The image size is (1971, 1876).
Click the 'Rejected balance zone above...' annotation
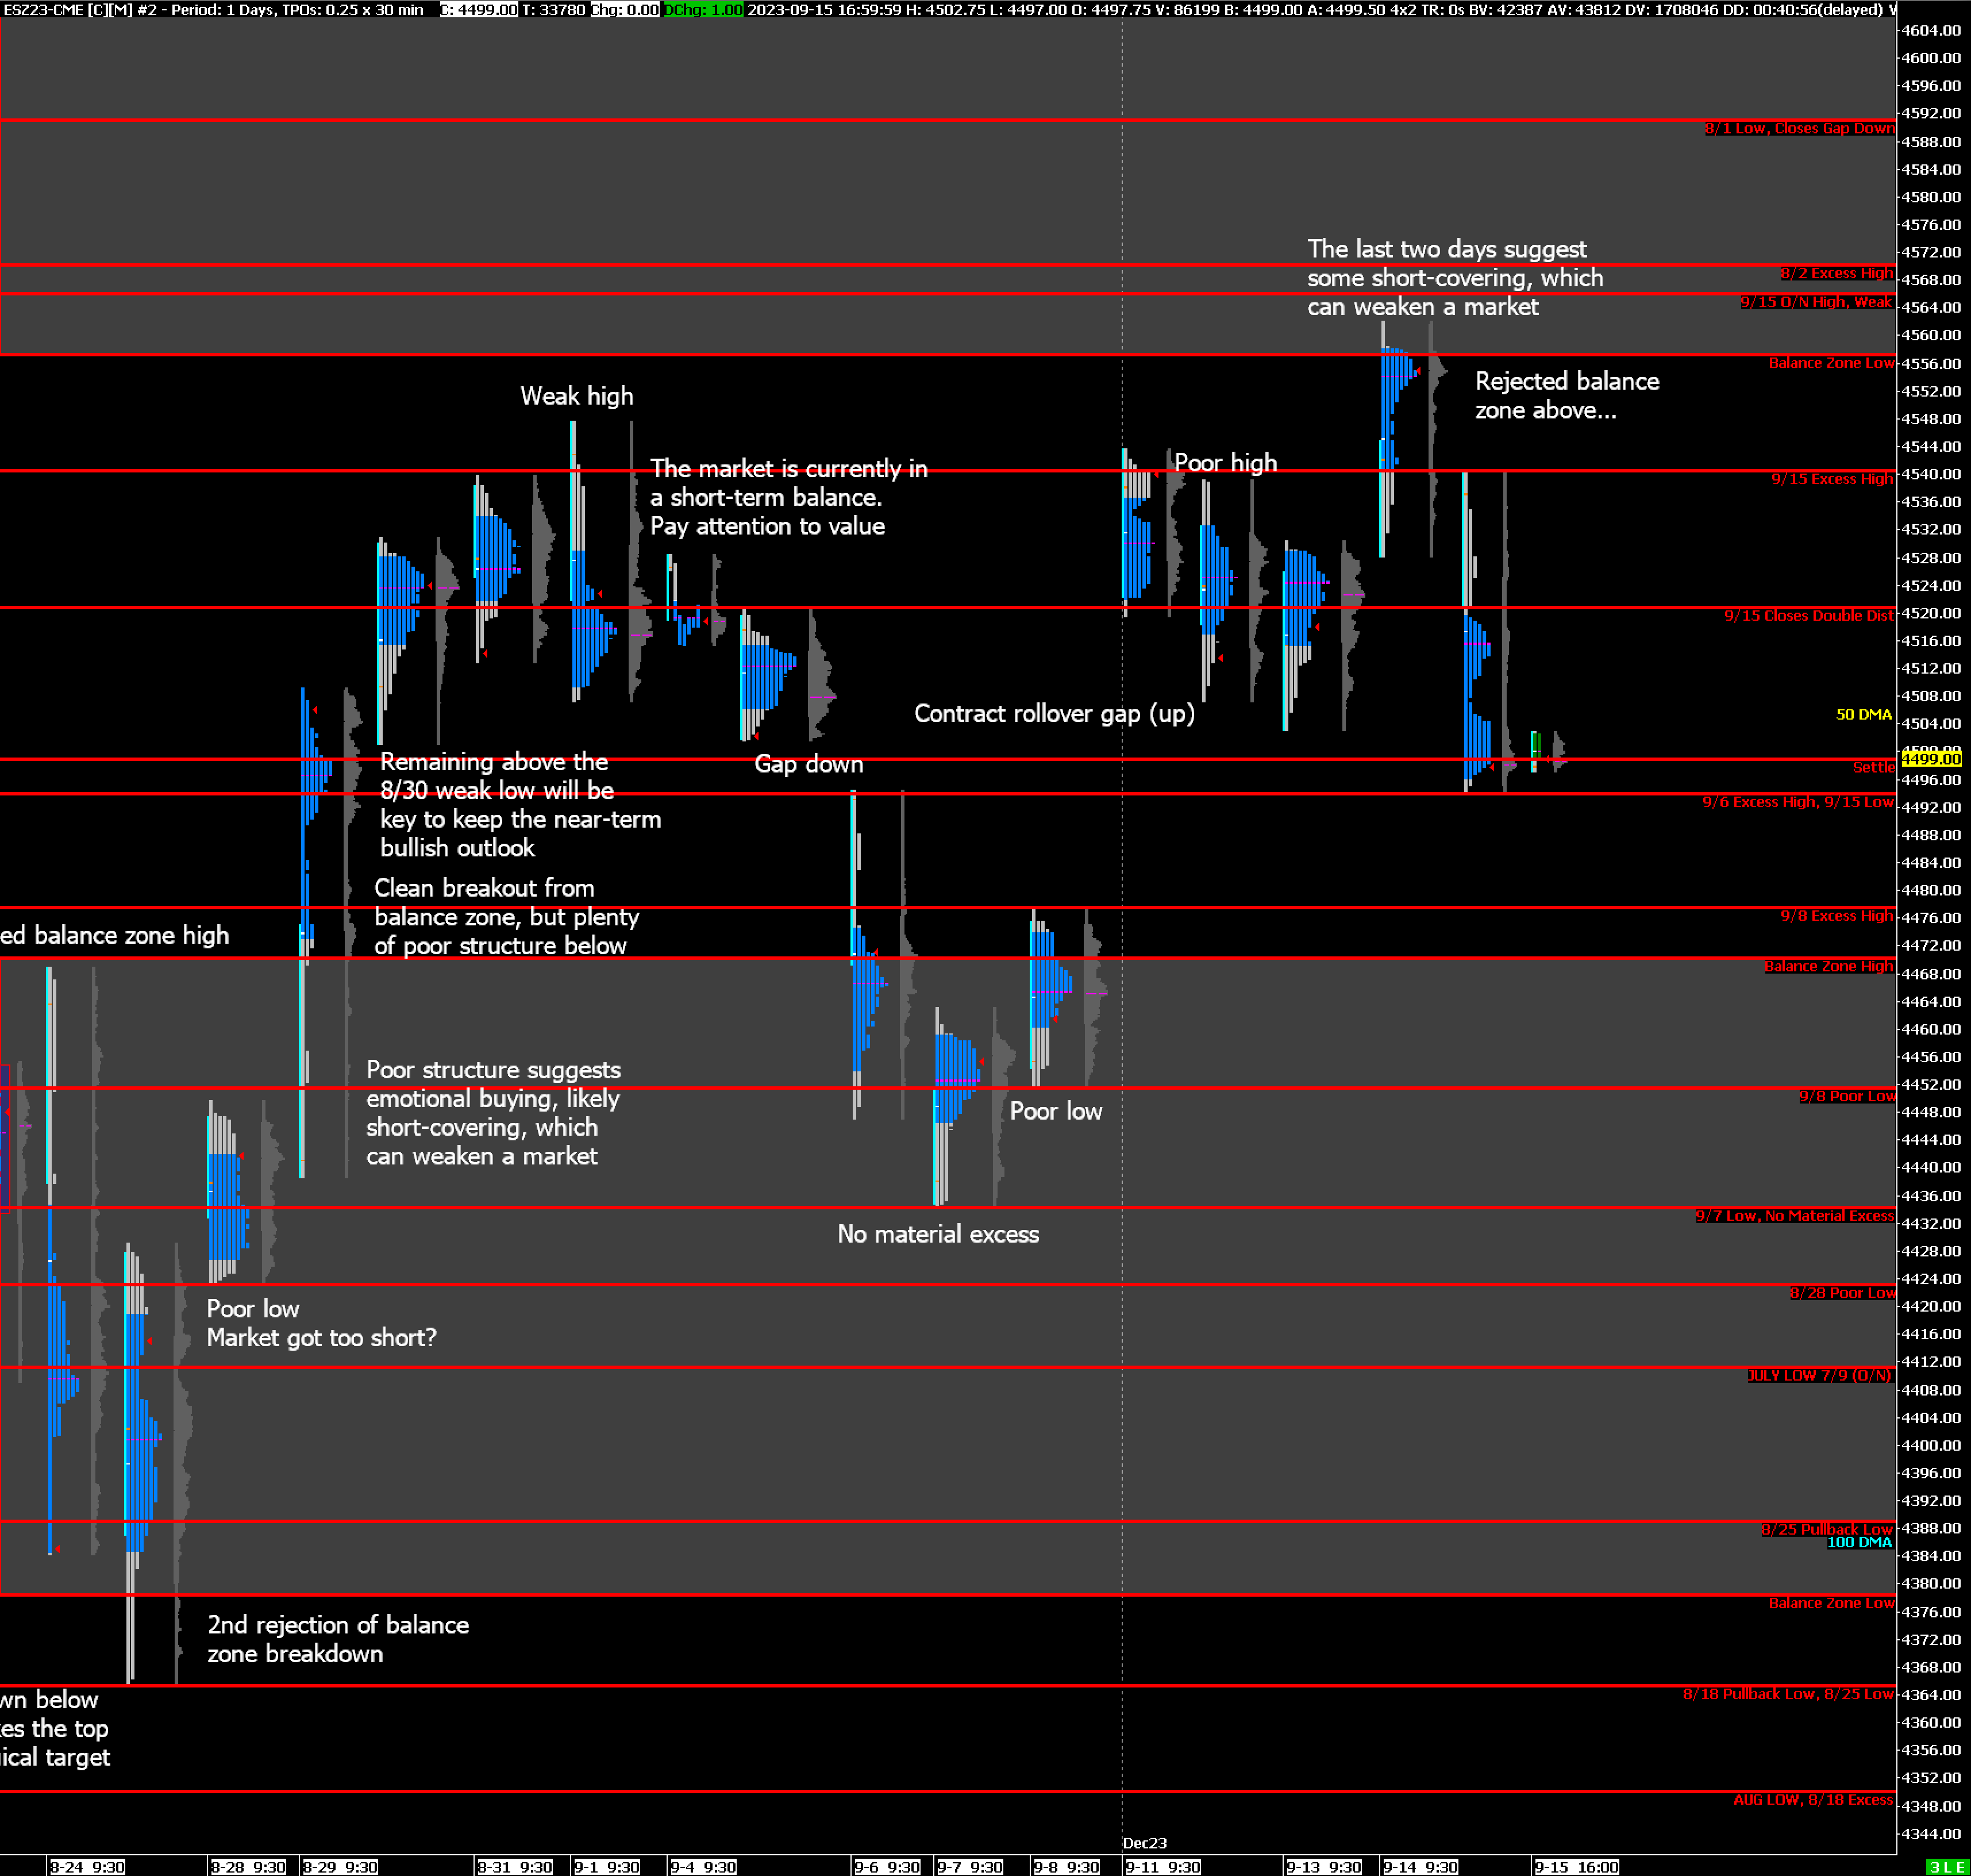point(1566,395)
